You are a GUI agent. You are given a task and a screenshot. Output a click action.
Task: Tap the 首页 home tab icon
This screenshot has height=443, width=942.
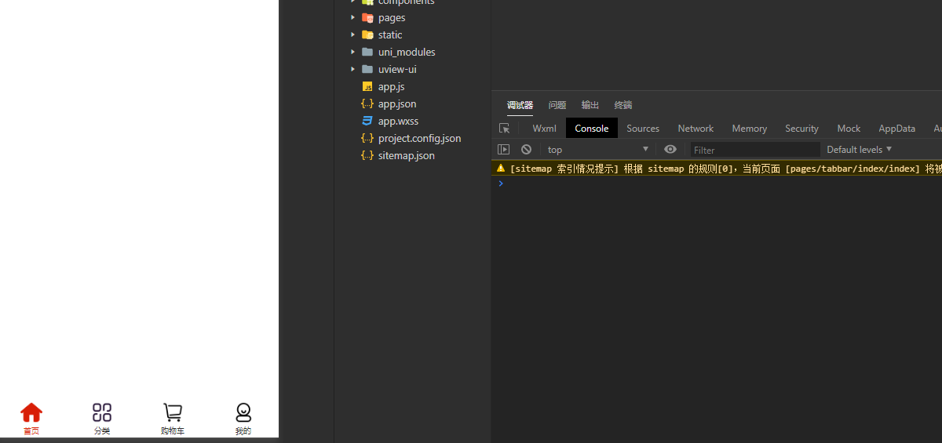(x=31, y=412)
